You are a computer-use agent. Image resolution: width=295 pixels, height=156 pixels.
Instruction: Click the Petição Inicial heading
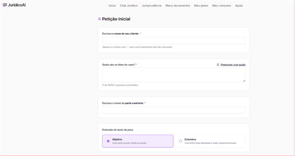coord(116,19)
